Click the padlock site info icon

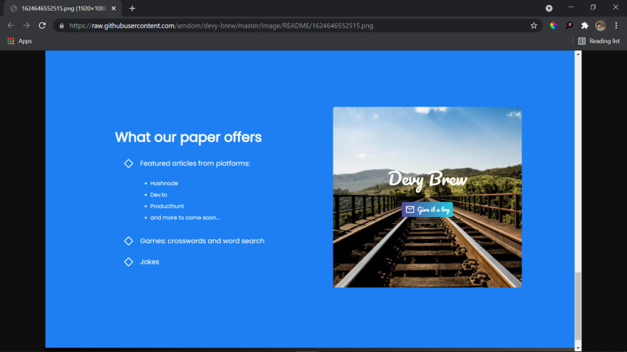pyautogui.click(x=61, y=26)
